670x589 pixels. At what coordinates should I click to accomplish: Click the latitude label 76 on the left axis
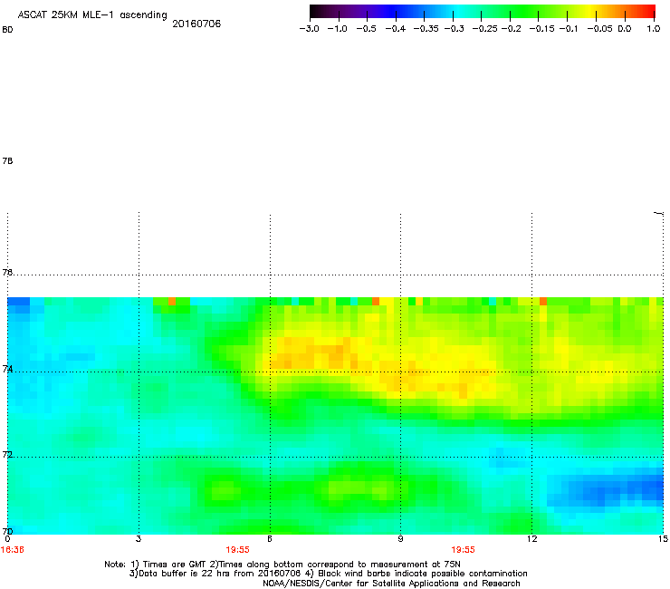coord(7,272)
